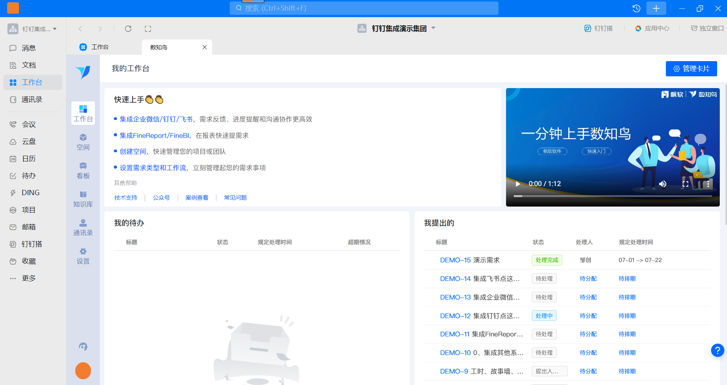
Task: Click 独立窗口 to pop out
Action: tap(707, 28)
